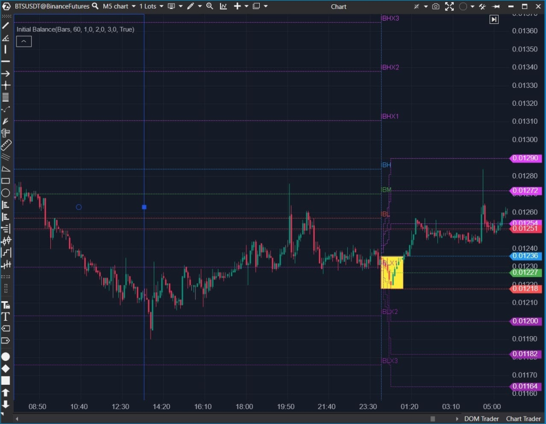Click the symbol search magnifier icon
546x424 pixels.
pos(95,6)
